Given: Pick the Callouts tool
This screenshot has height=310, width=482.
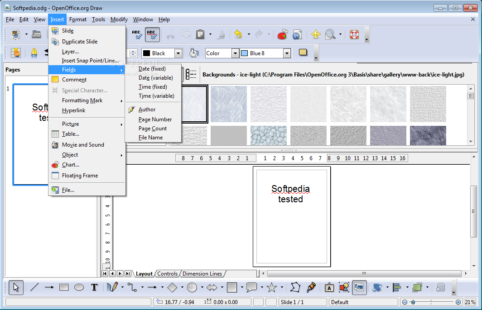Looking at the screenshot, I should (x=251, y=287).
